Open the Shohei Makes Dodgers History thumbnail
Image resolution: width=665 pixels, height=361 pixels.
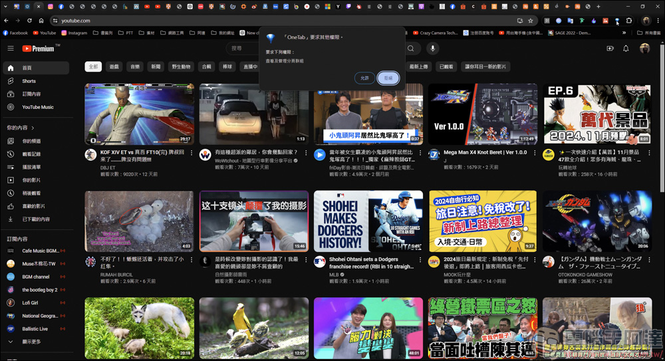point(368,221)
